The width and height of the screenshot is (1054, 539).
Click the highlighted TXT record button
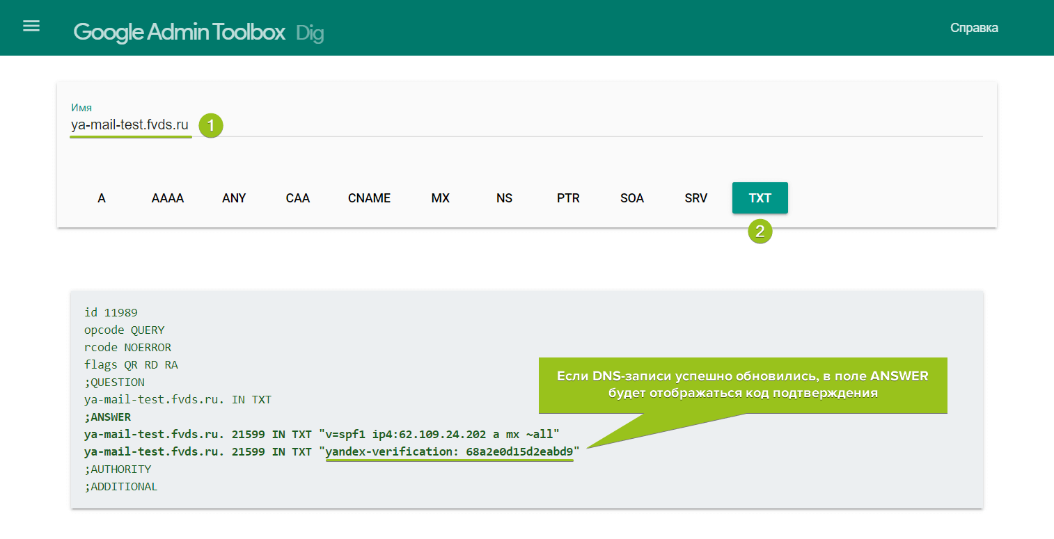[760, 198]
